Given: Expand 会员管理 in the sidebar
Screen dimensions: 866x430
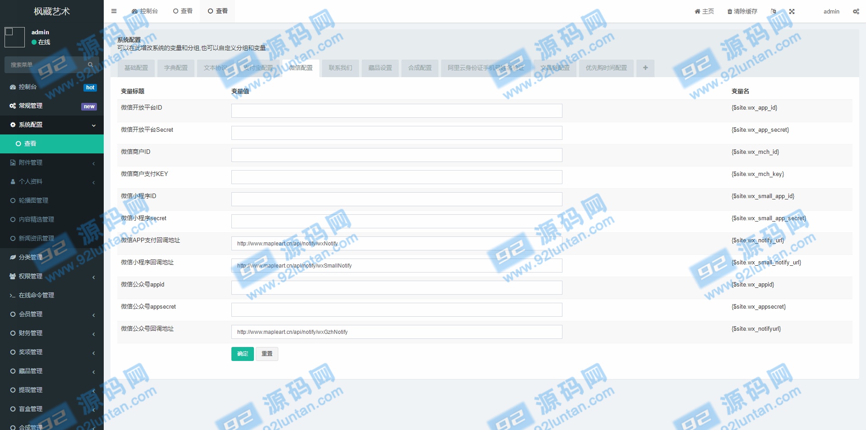Looking at the screenshot, I should (52, 314).
